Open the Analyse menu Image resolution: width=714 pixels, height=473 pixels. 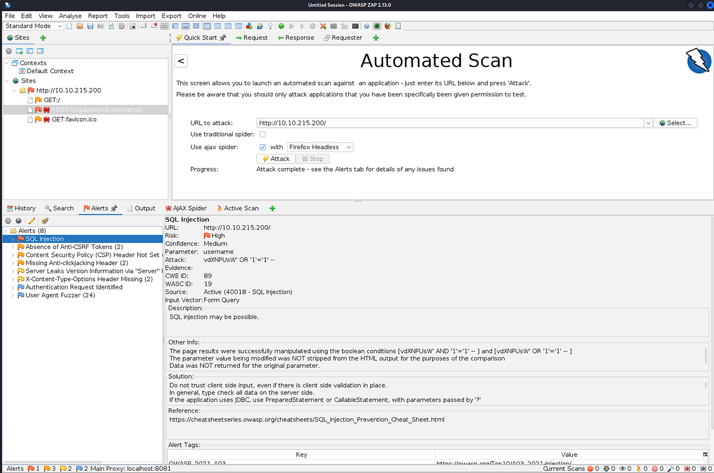tap(70, 15)
